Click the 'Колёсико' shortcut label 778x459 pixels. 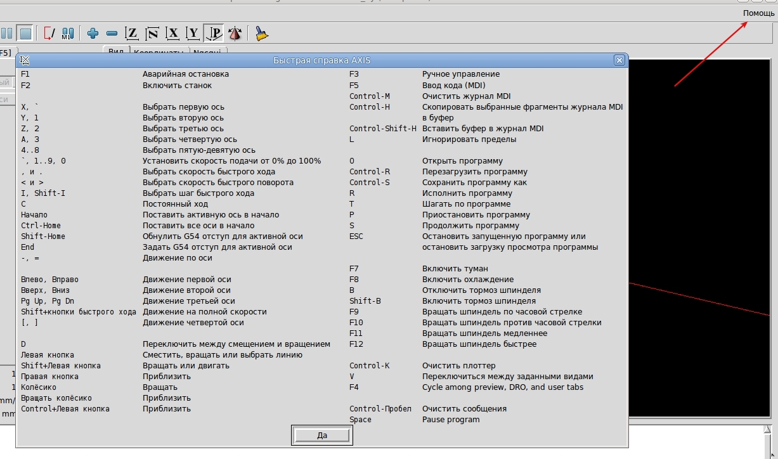(39, 387)
